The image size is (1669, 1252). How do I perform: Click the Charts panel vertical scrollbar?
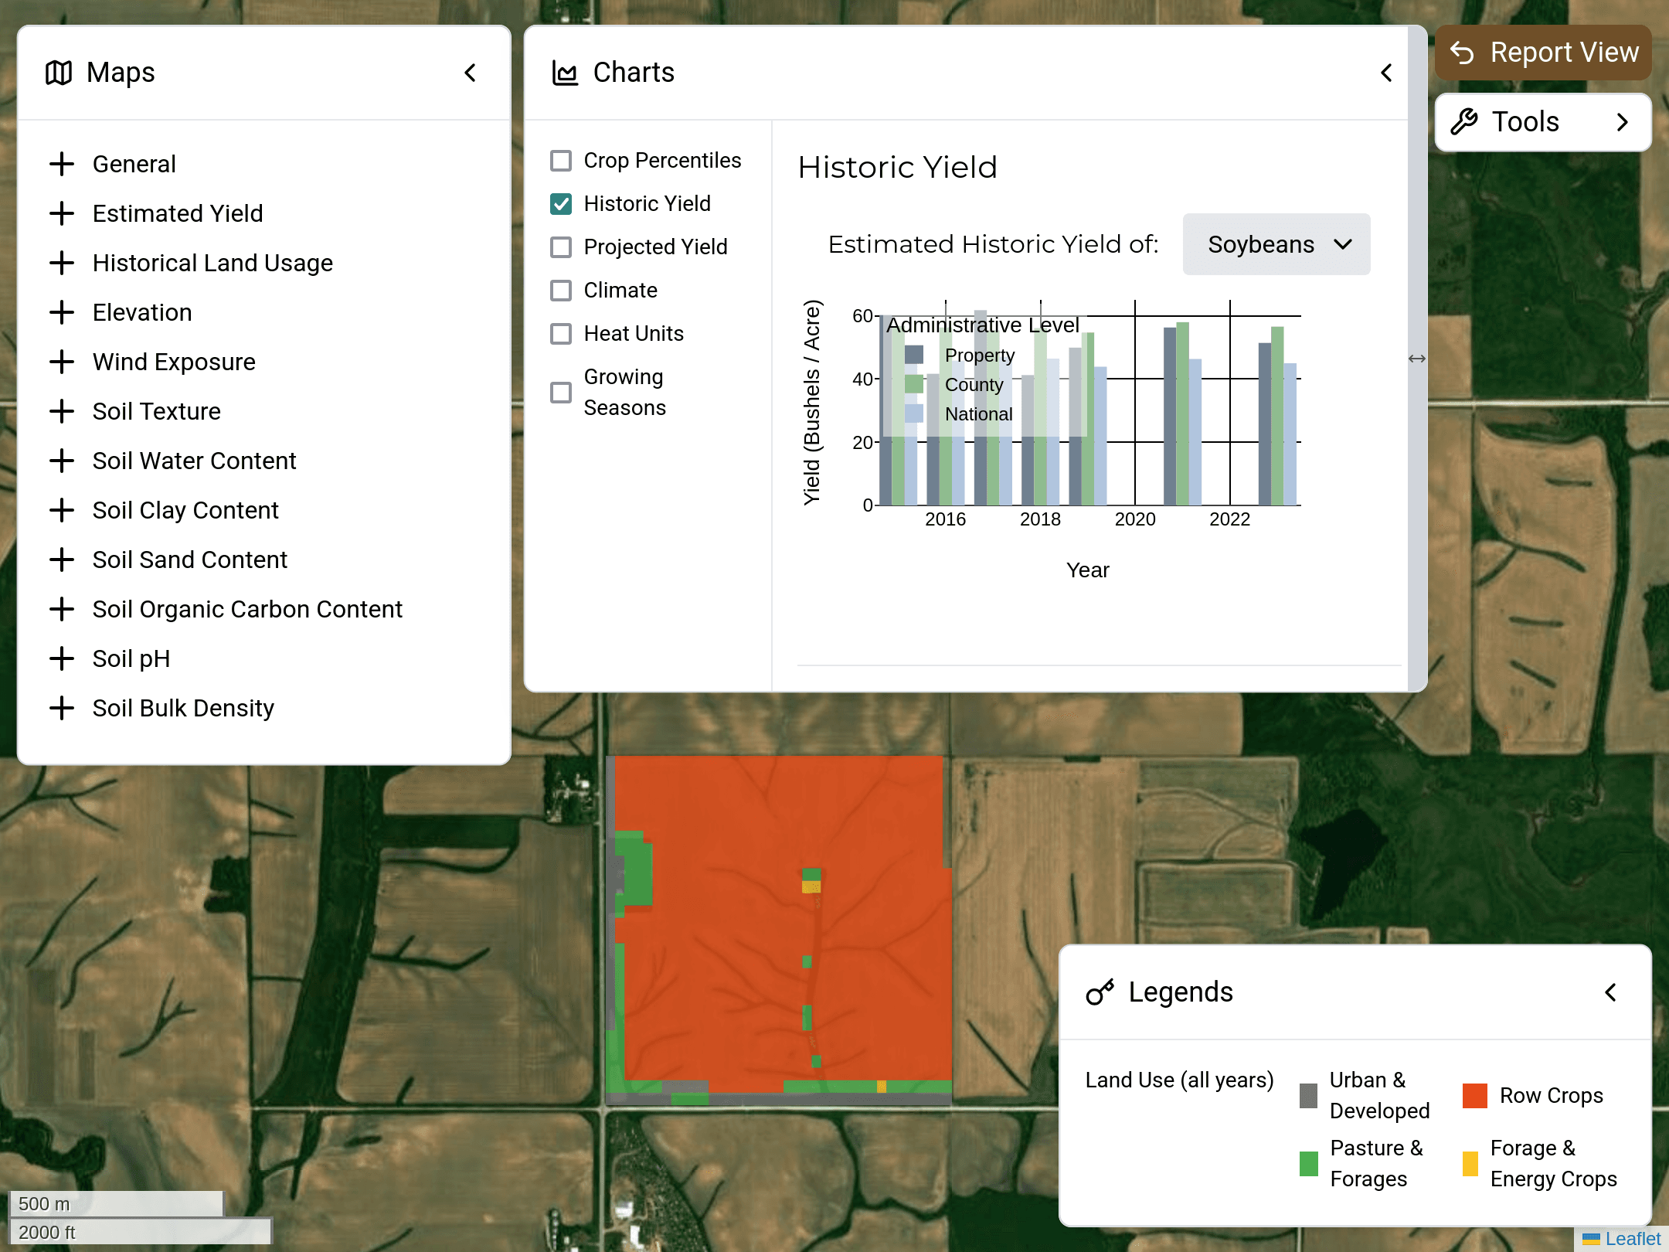[x=1417, y=359]
